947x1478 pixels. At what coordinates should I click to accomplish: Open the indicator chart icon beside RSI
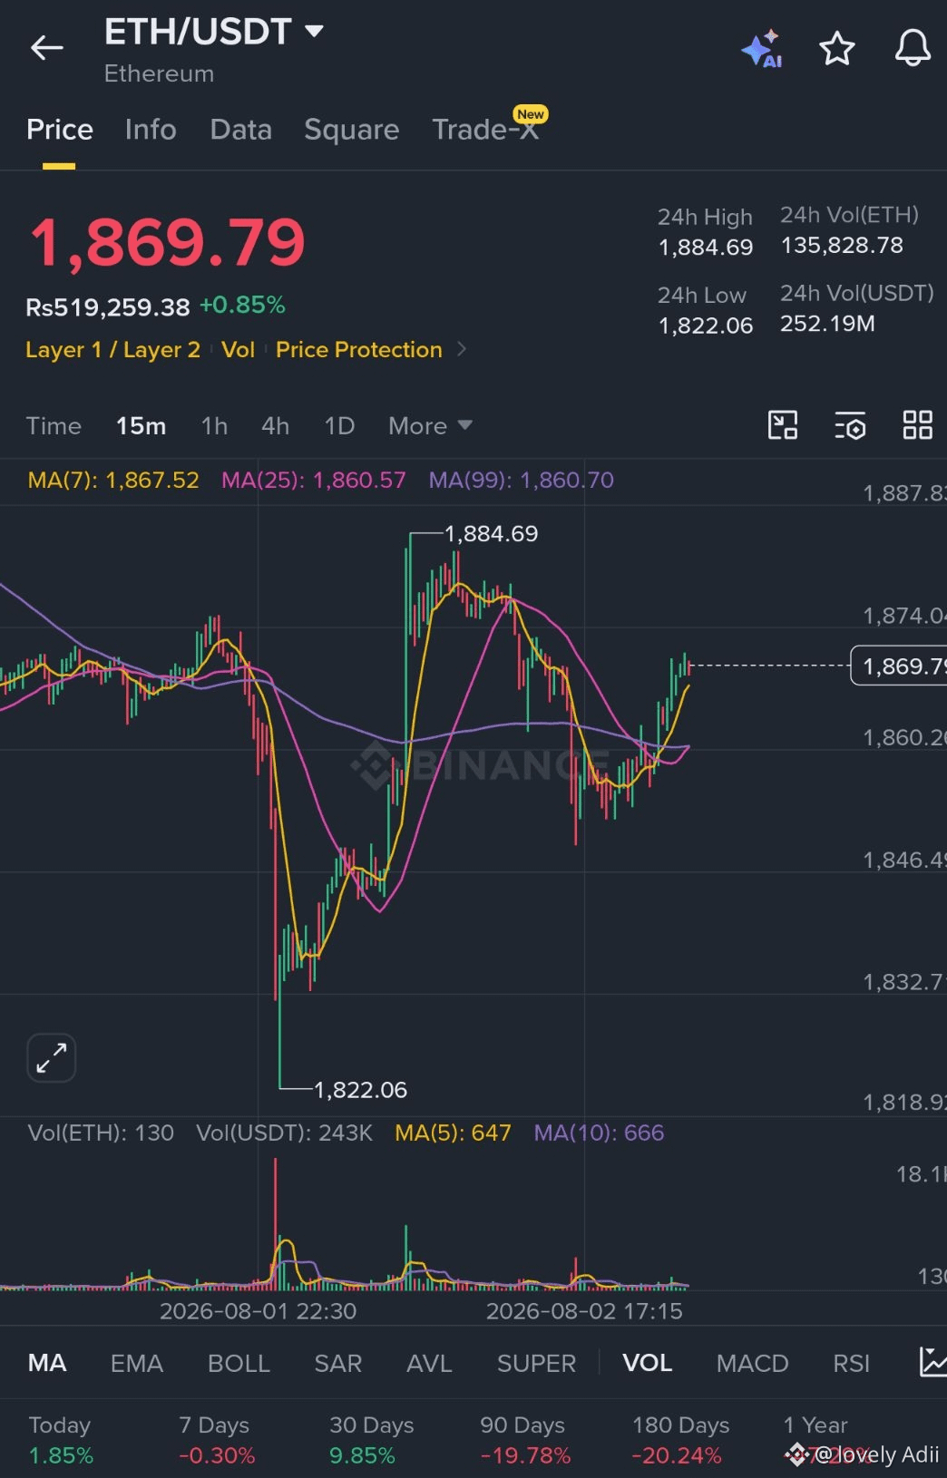933,1362
